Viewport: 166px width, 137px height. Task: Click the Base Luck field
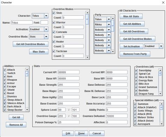point(117,97)
